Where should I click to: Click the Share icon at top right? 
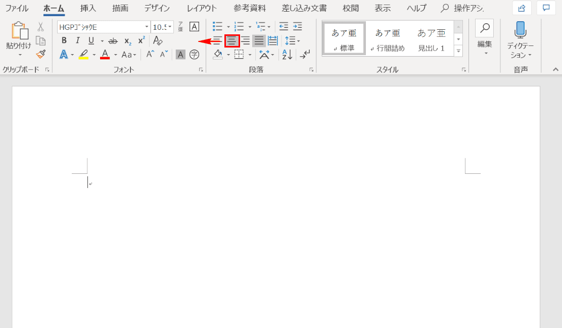tap(522, 8)
